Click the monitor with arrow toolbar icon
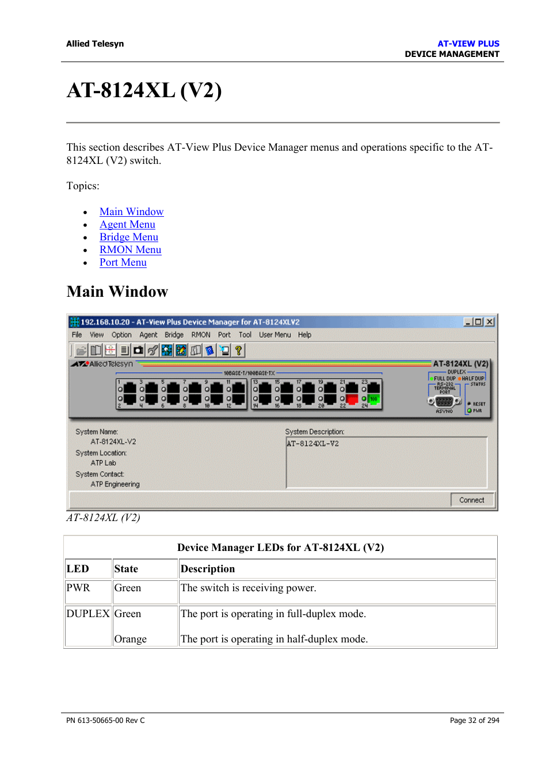The image size is (549, 777). (x=224, y=350)
